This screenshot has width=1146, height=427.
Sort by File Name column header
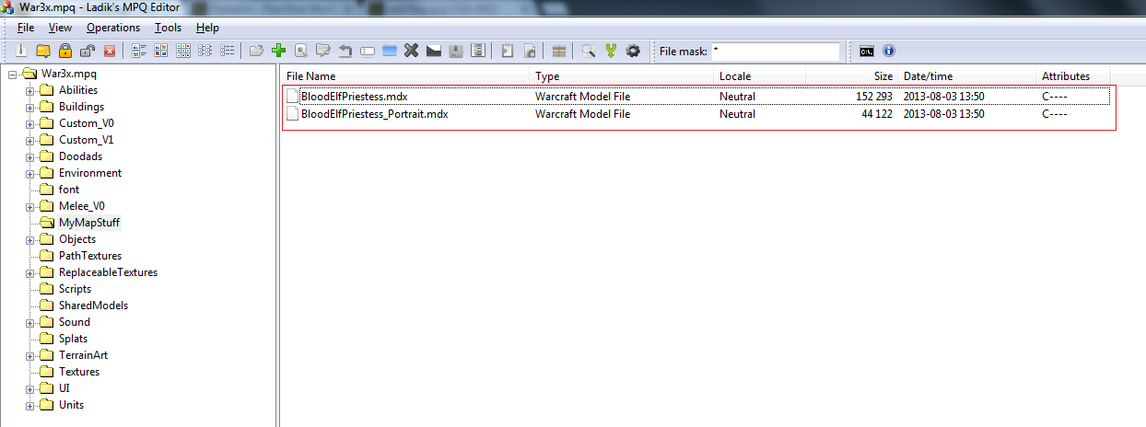tap(407, 76)
